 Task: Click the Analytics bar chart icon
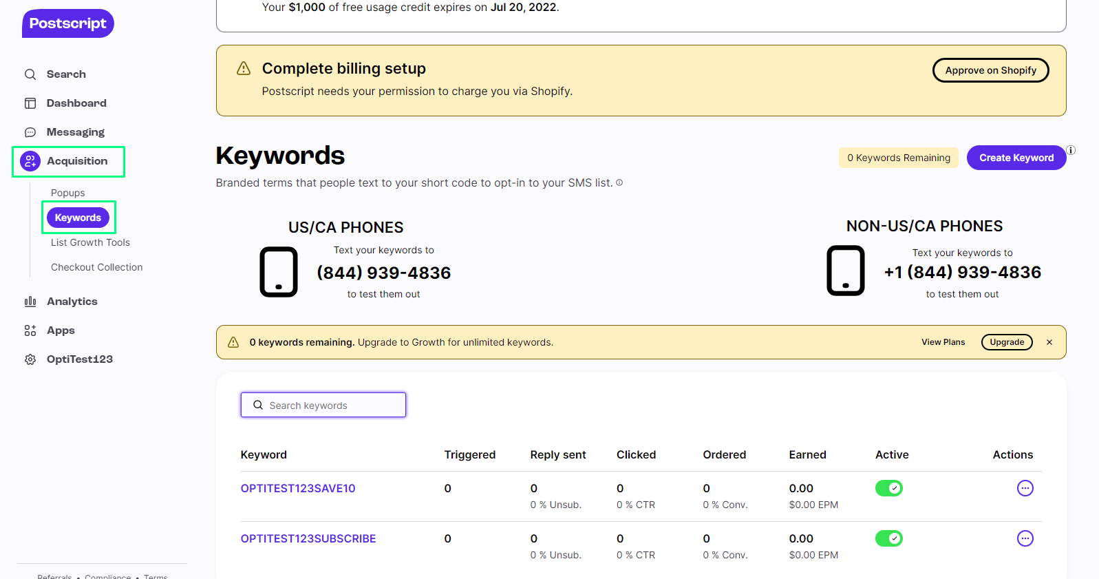(30, 302)
